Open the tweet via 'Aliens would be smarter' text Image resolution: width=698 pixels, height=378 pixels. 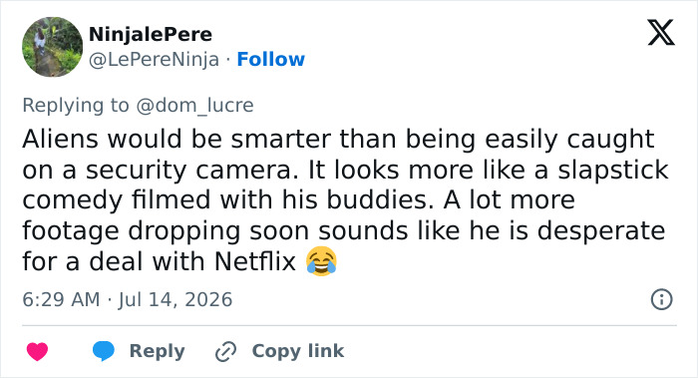[178, 139]
